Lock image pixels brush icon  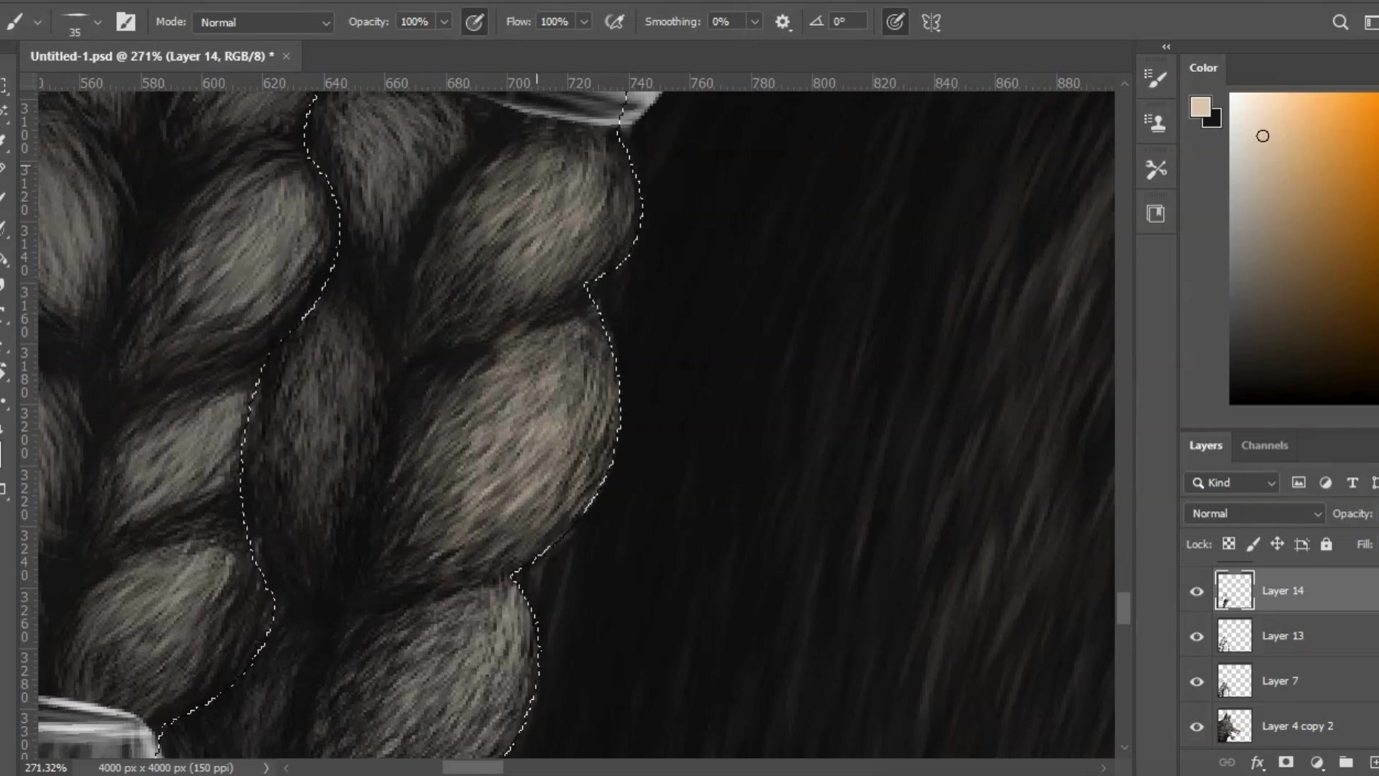(x=1253, y=544)
